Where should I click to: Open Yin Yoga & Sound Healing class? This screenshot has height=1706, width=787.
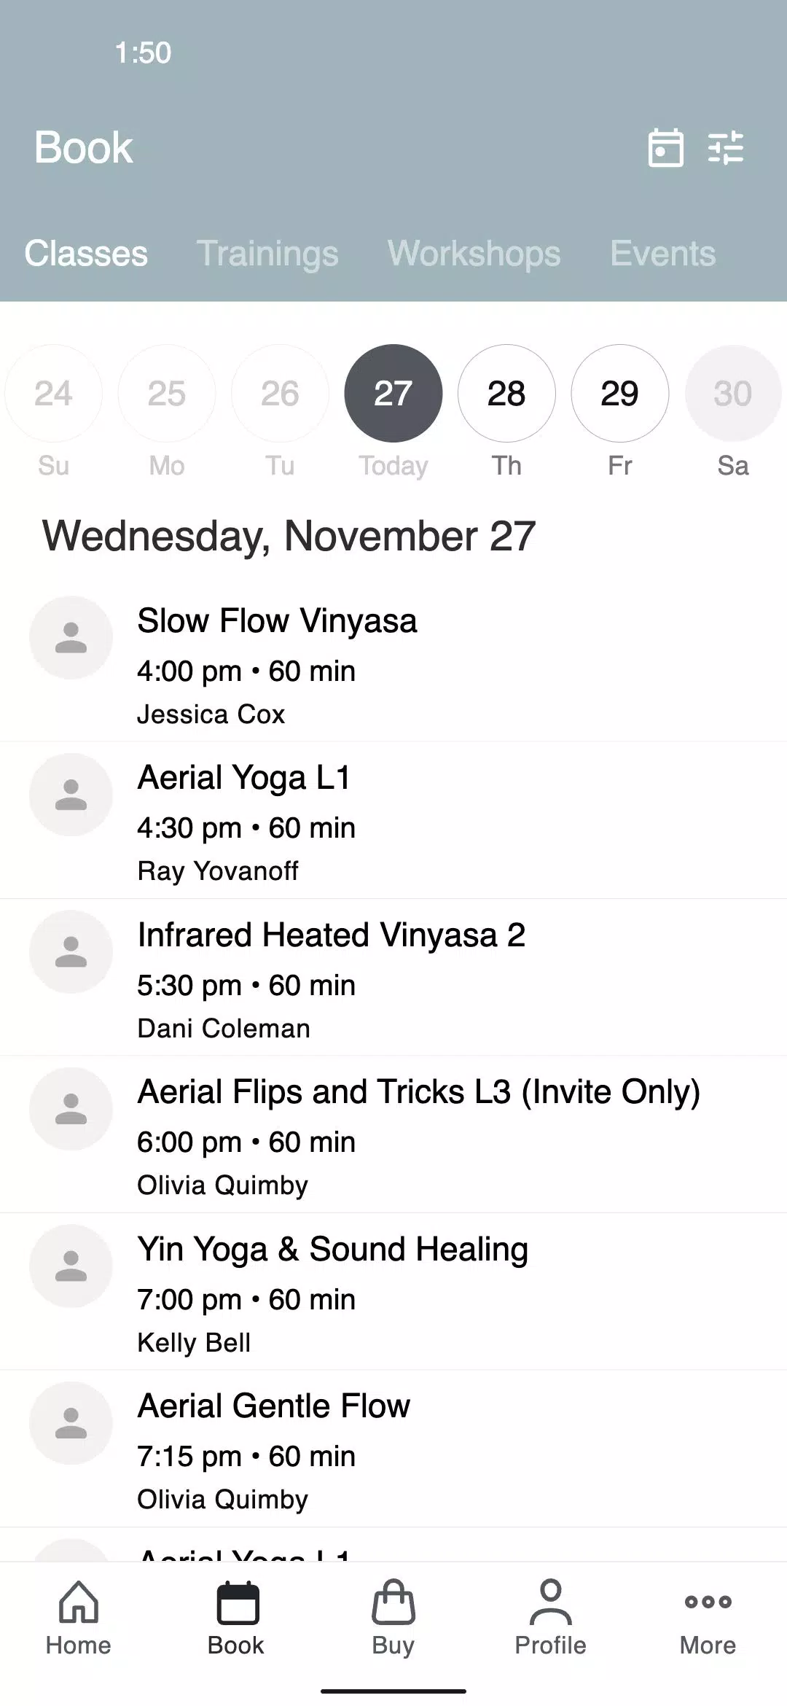coord(332,1250)
